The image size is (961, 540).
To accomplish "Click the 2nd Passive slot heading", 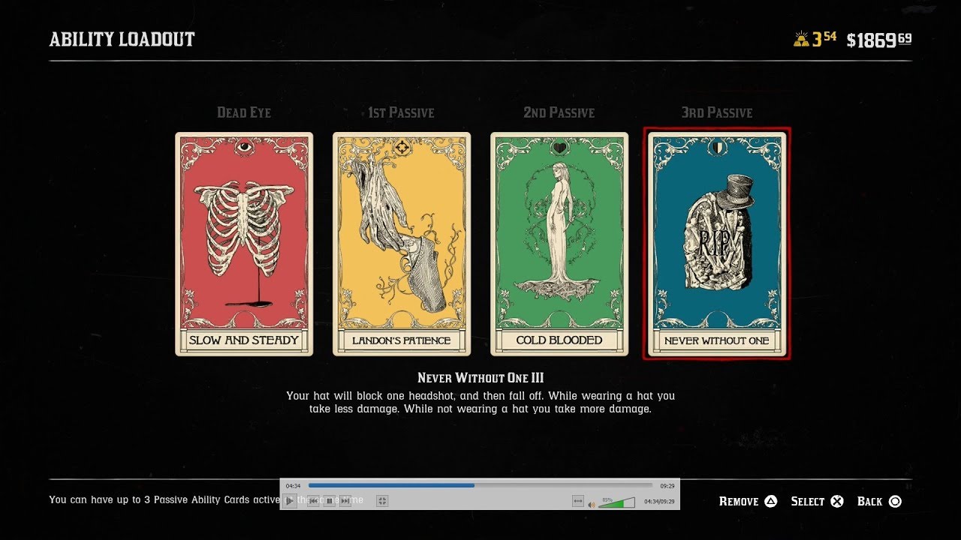I will pos(559,112).
